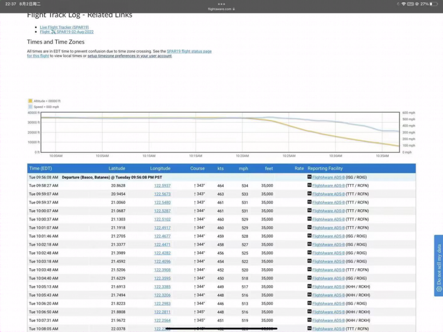Open FlightAware ADS-B link in 09:58:27 AM row
Image resolution: width=443 pixels, height=332 pixels.
(x=328, y=185)
